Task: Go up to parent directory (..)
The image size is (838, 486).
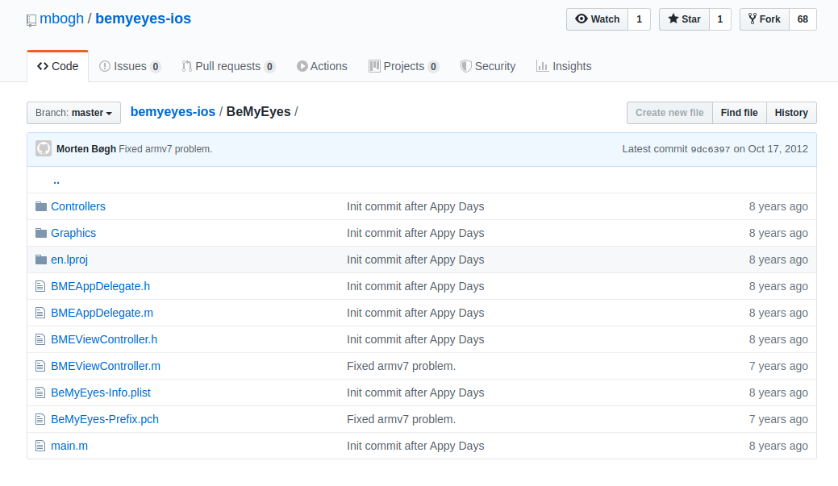Action: tap(56, 181)
